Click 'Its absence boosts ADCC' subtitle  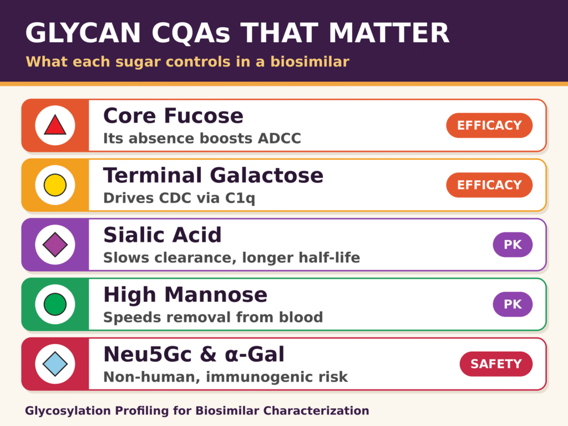pyautogui.click(x=202, y=138)
